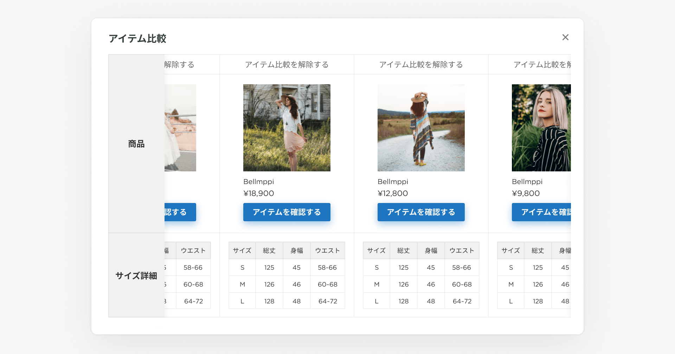Click 64~72 waist value in ¥18,900 item's table
The height and width of the screenshot is (354, 675).
[x=328, y=301]
